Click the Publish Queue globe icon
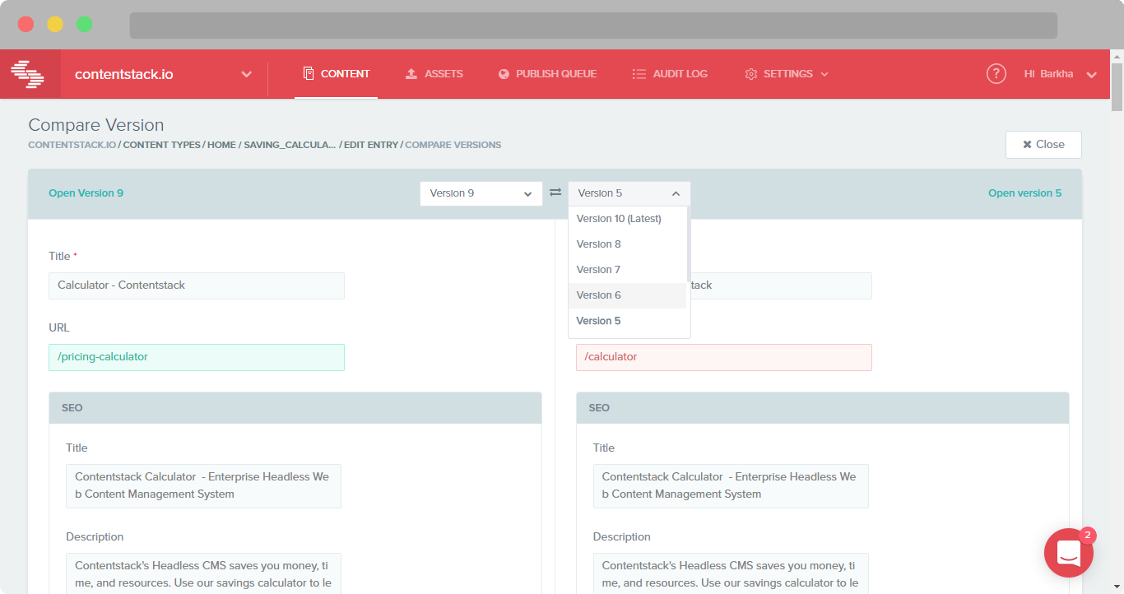This screenshot has width=1124, height=594. tap(504, 74)
